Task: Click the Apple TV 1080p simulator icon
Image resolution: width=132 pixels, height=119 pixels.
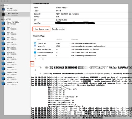Action: tap(3, 23)
